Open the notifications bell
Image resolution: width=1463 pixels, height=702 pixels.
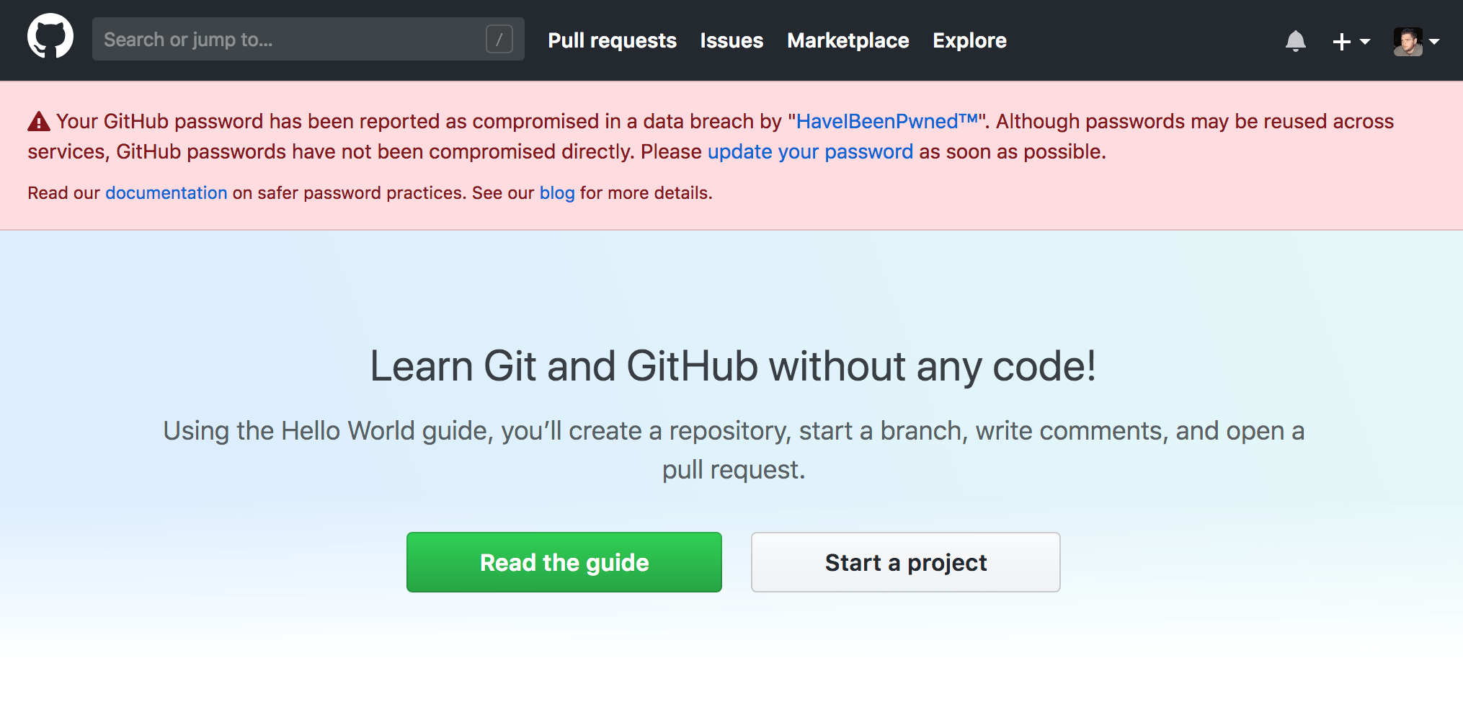click(1295, 41)
